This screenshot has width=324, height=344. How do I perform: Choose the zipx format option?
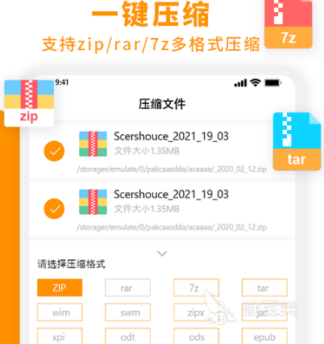point(196,313)
